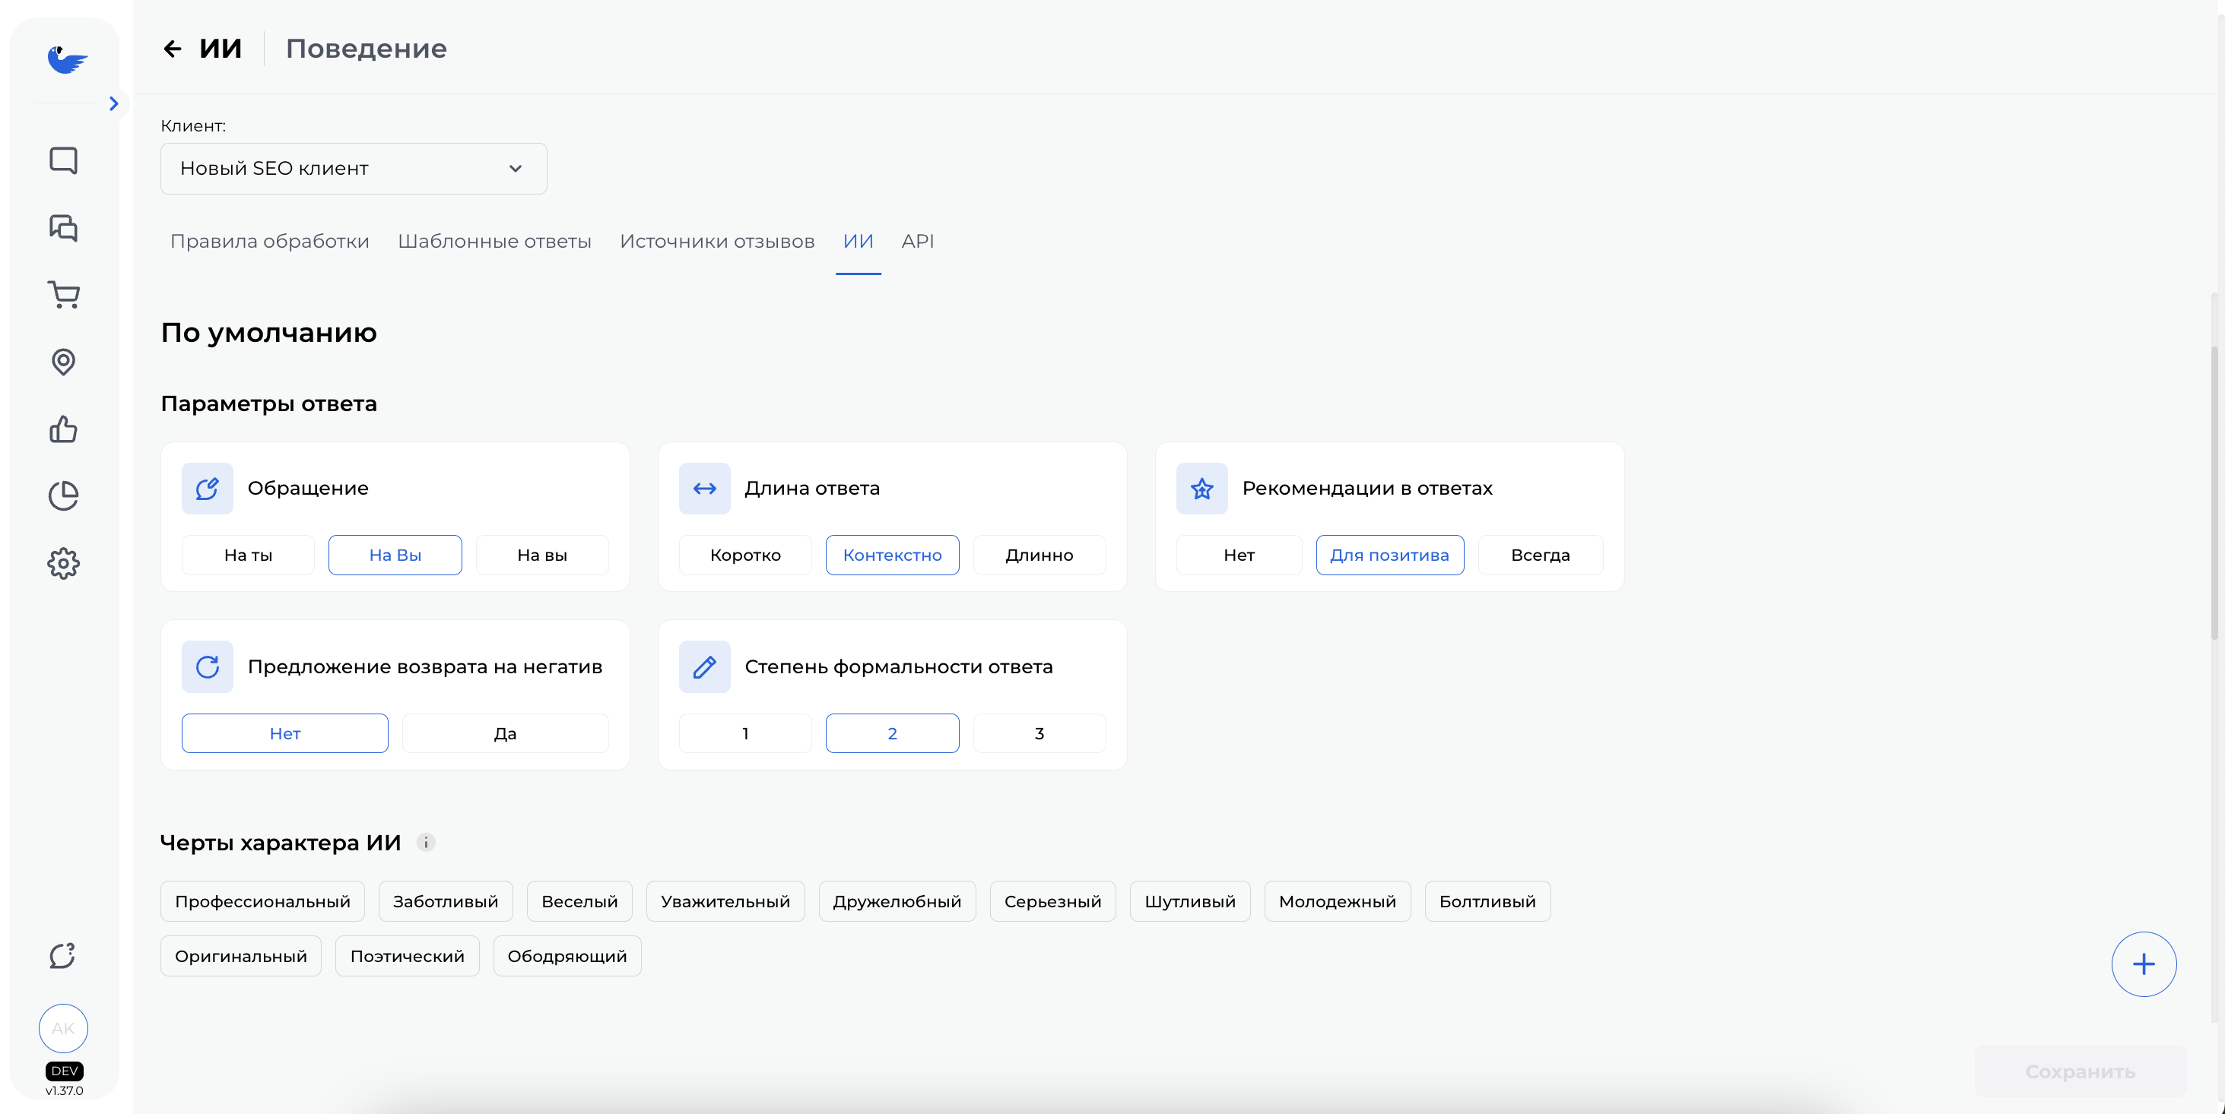The height and width of the screenshot is (1114, 2225).
Task: Click the Обращение card icon
Action: [208, 489]
